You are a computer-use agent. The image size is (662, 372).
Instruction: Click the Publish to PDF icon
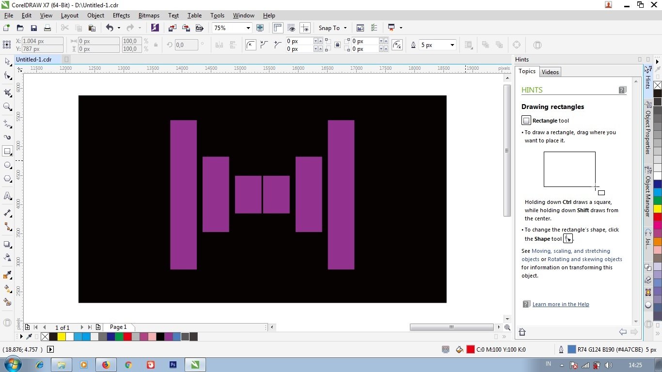pos(199,28)
